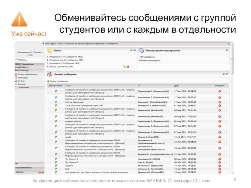Delete the message from Быховский Я.
Screen dimensions: 251x188
(219, 106)
